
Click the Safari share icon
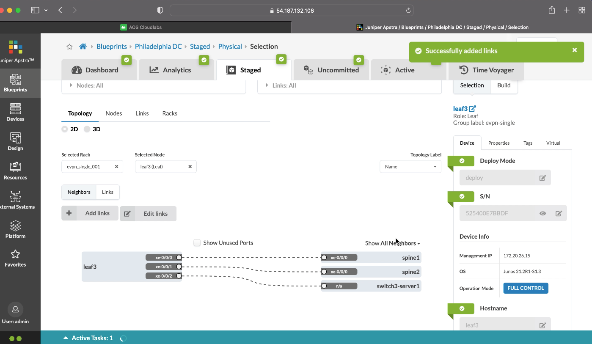tap(552, 10)
